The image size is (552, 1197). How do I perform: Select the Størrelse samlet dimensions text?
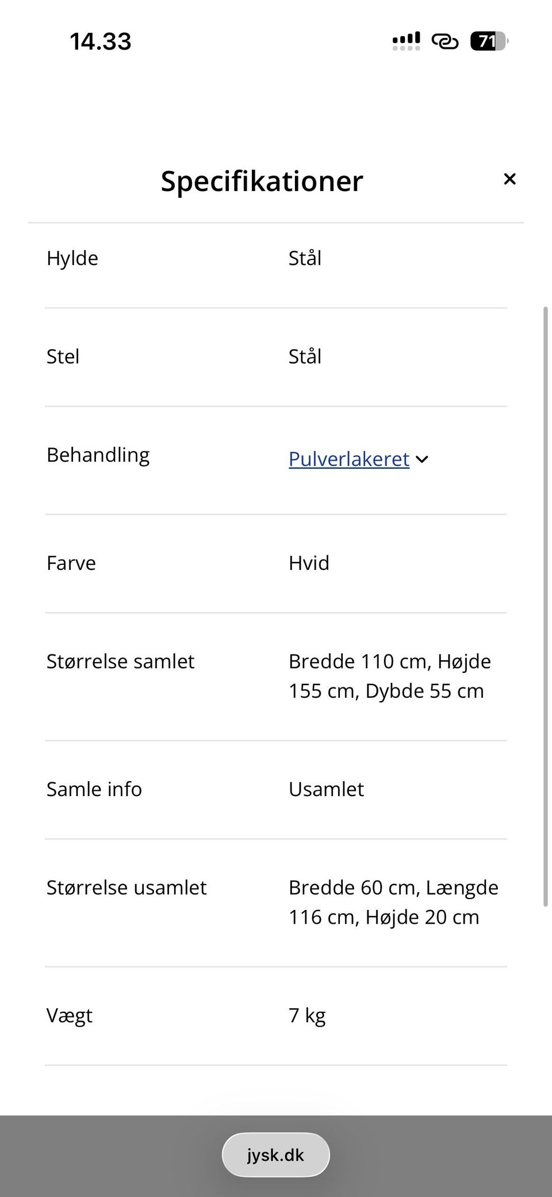click(x=390, y=676)
